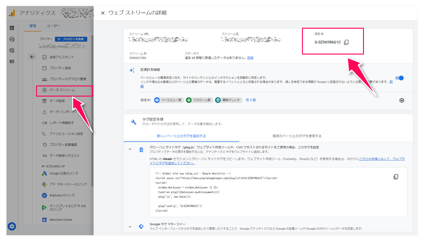The image size is (425, 244).
Task: Close the web stream details panel
Action: (103, 13)
